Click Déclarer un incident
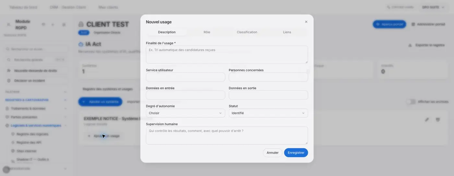Viewport: 454px width, 176px height. (30, 81)
